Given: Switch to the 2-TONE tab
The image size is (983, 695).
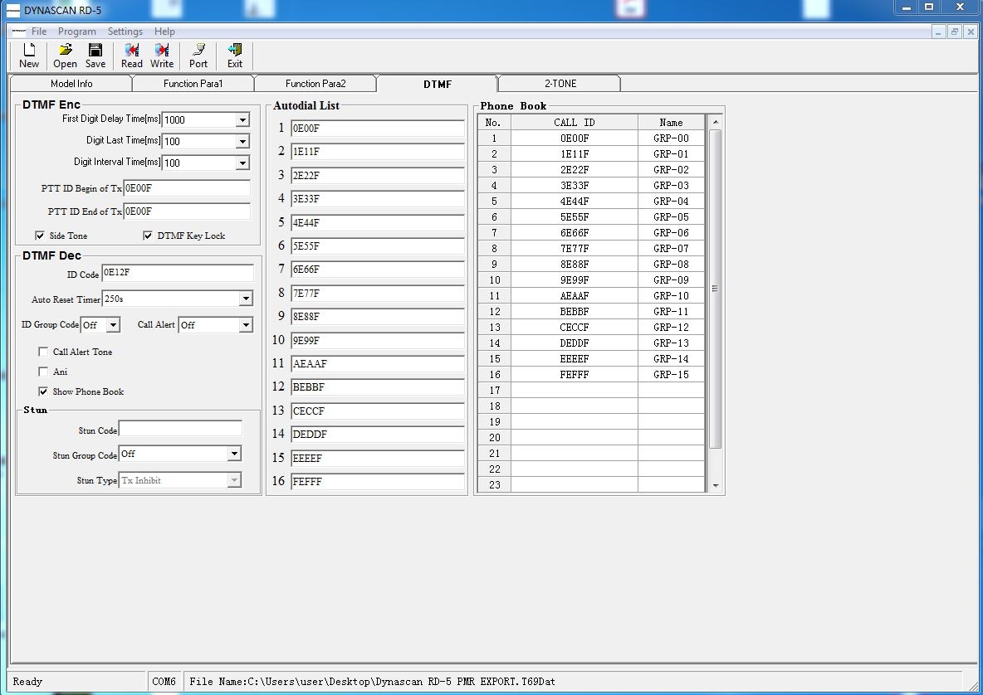Looking at the screenshot, I should click(x=560, y=83).
